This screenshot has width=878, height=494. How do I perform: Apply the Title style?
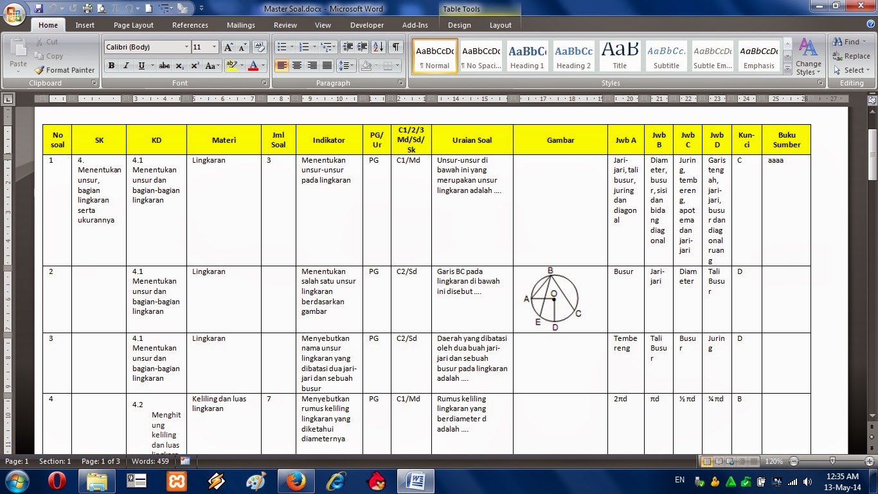coord(620,56)
